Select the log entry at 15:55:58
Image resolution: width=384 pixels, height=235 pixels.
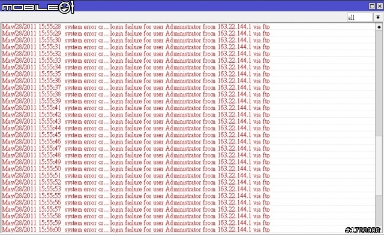pos(188,216)
